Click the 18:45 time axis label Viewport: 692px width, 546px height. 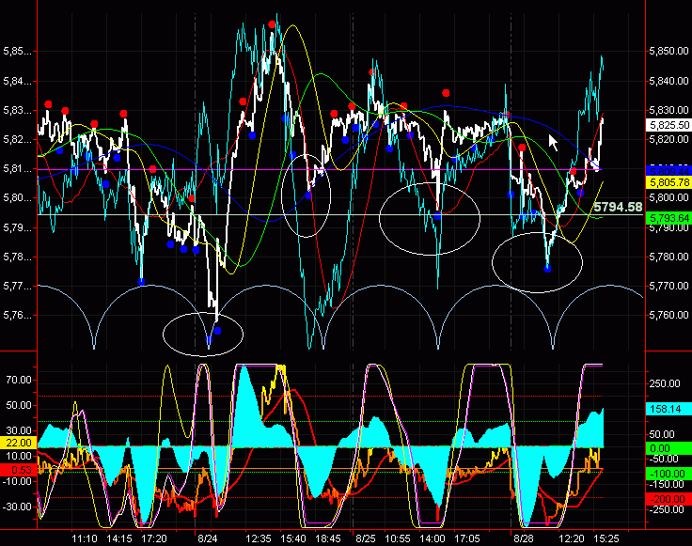pyautogui.click(x=328, y=538)
